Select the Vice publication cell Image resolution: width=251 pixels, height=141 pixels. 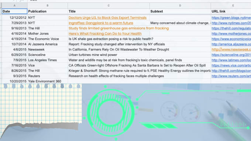tap(48, 65)
